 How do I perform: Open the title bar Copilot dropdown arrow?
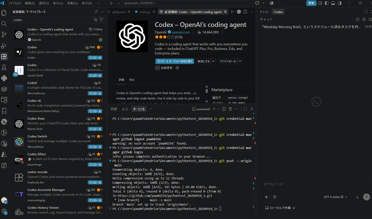tap(263, 3)
